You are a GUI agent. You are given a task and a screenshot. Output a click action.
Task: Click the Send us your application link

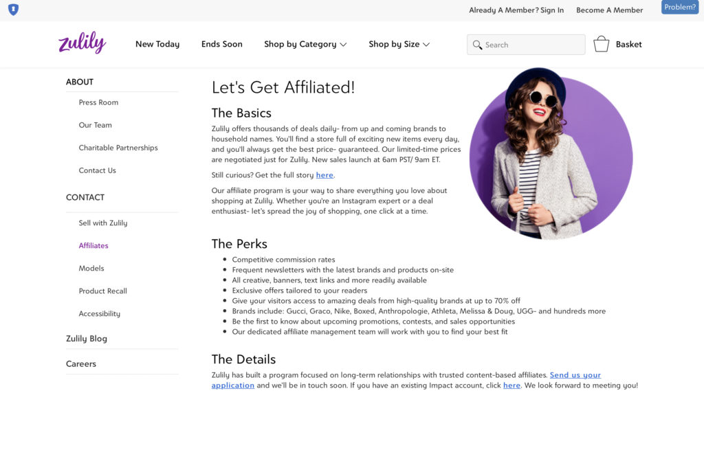click(x=575, y=375)
